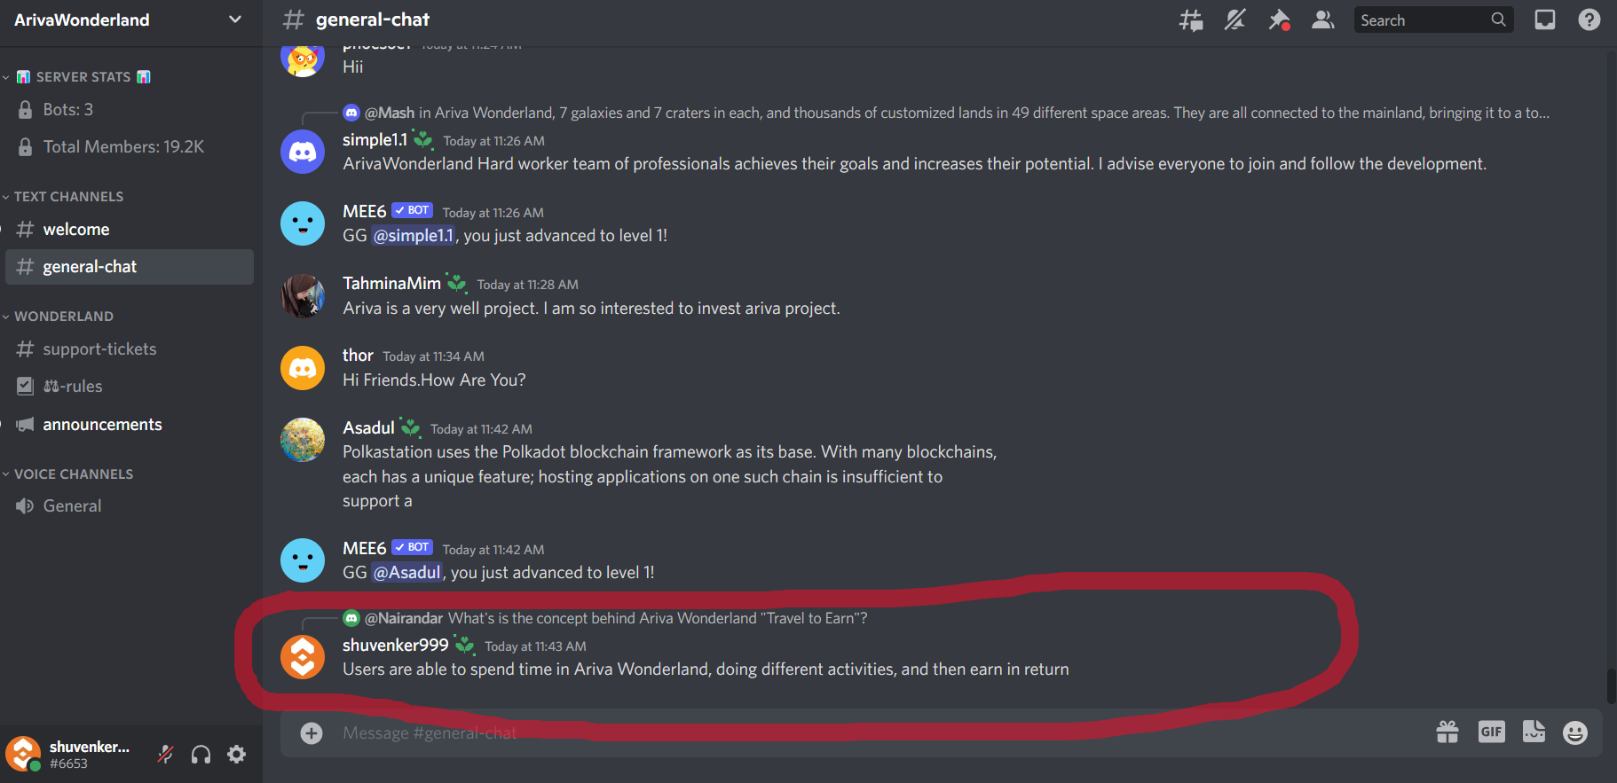Screen dimensions: 1617x783
Task: Collapse the TEXT CHANNELS category
Action: pos(68,197)
